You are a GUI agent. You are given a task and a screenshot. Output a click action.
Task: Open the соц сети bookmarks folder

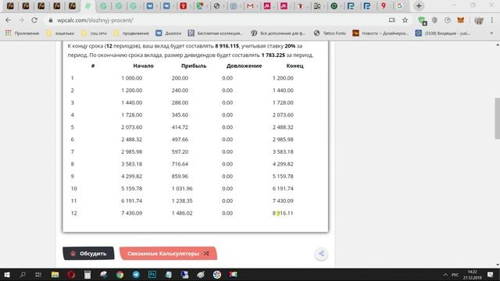pos(94,33)
